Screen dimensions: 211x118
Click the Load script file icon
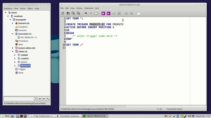(x=68, y=13)
